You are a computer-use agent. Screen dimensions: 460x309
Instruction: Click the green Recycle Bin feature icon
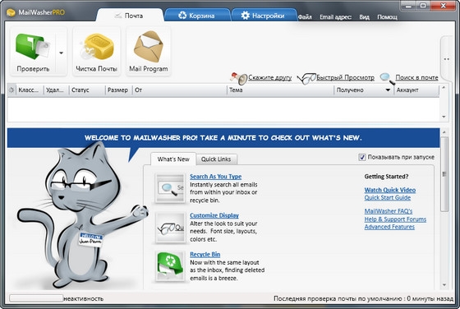(170, 265)
